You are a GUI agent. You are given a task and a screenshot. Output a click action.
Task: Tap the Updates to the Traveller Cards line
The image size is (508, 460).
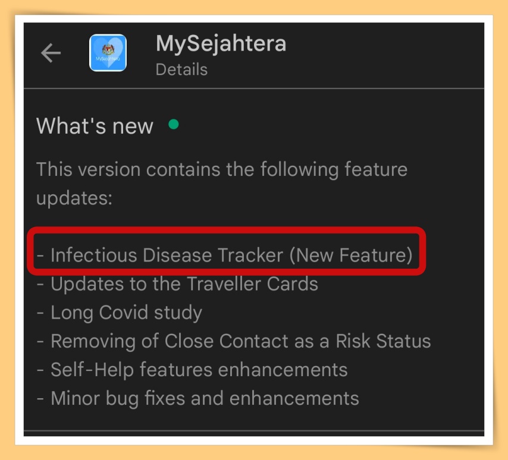coord(177,284)
